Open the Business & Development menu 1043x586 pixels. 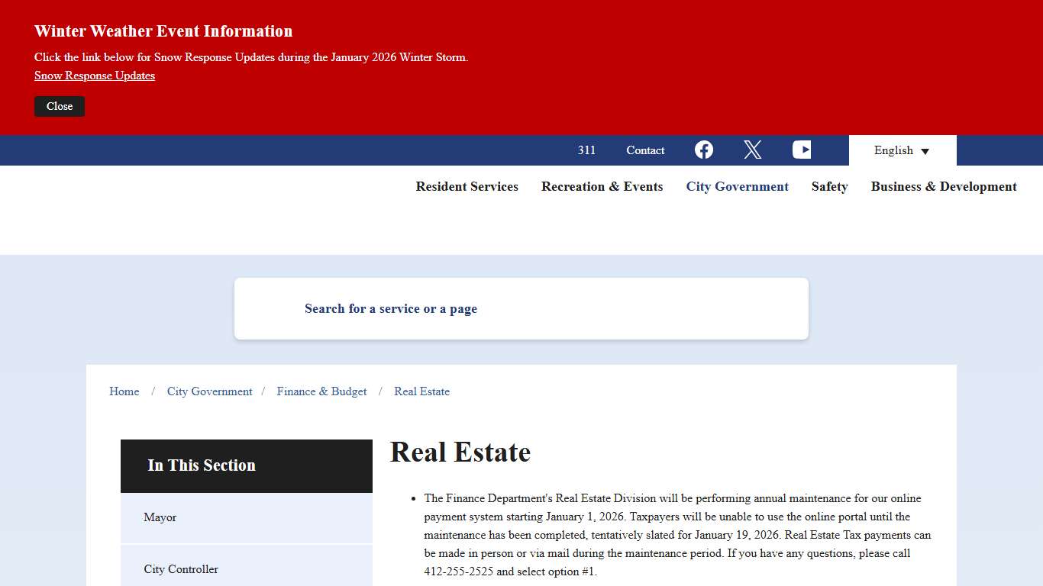(x=943, y=186)
